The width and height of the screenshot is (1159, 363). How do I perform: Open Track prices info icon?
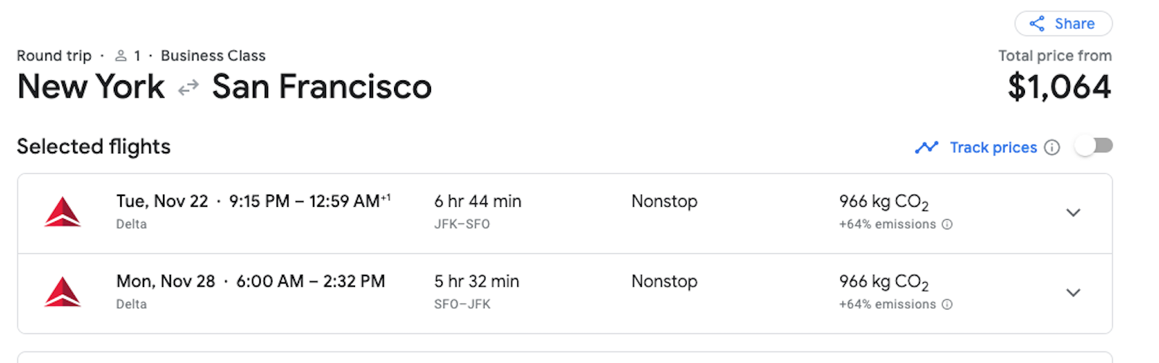[x=1052, y=148]
